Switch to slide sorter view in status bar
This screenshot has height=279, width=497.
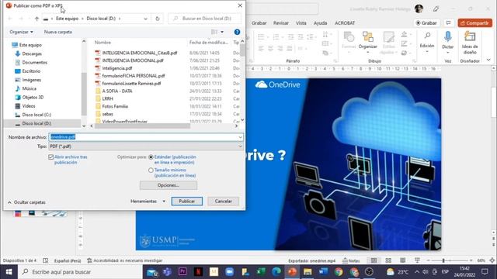[388, 260]
